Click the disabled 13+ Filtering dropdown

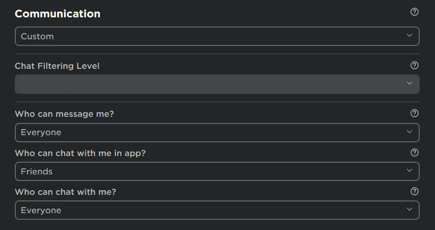217,84
